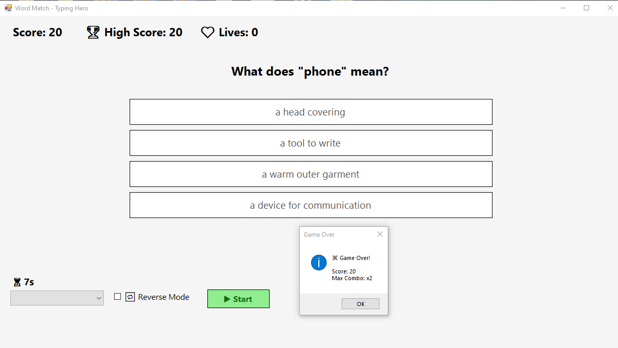Click the heart icon next to Lives
Screen dimensions: 618x348
207,32
